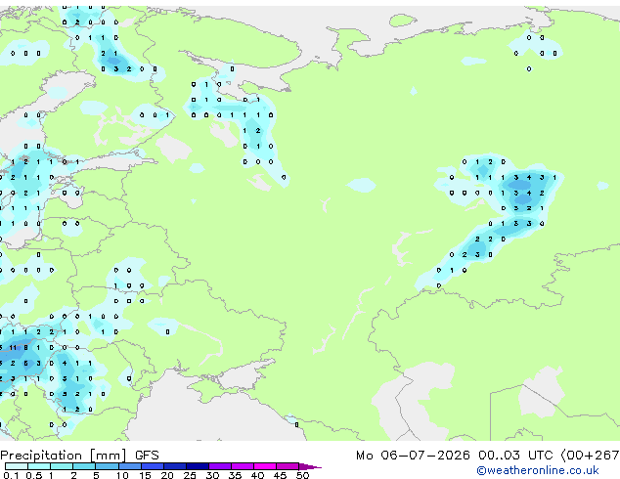Click the legend label '50'
The image size is (620, 479).
point(302,475)
